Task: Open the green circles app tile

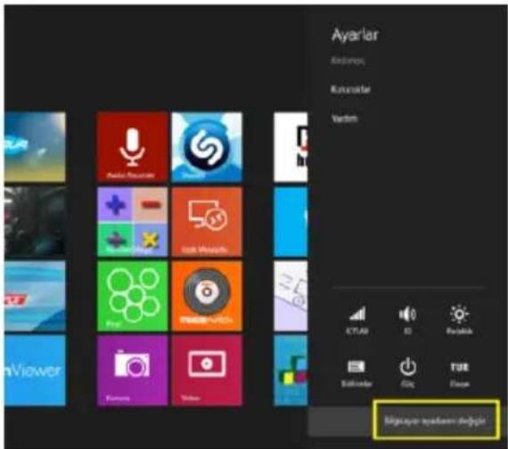Action: point(132,296)
